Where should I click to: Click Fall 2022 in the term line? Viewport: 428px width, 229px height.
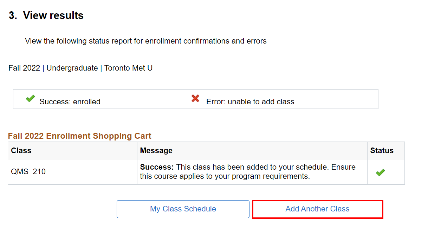(x=24, y=68)
